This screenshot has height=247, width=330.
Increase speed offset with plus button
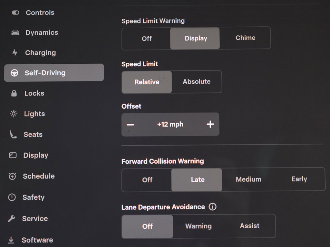(x=210, y=124)
